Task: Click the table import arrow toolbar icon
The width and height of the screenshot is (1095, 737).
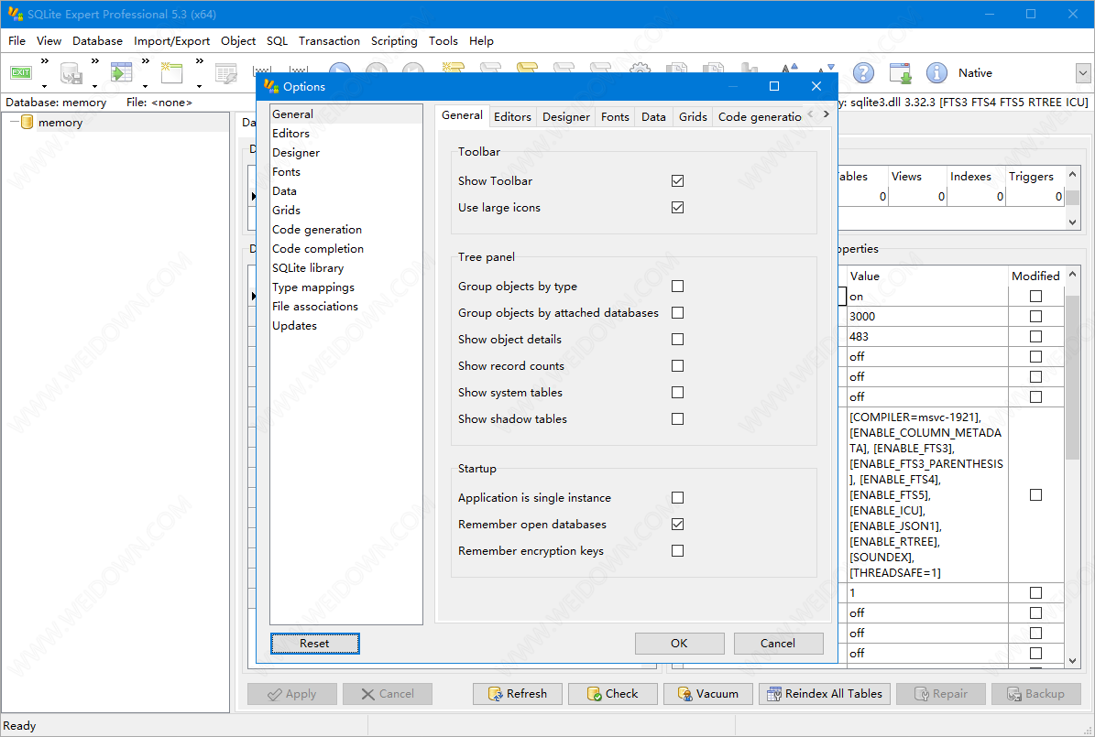Action: (x=122, y=72)
